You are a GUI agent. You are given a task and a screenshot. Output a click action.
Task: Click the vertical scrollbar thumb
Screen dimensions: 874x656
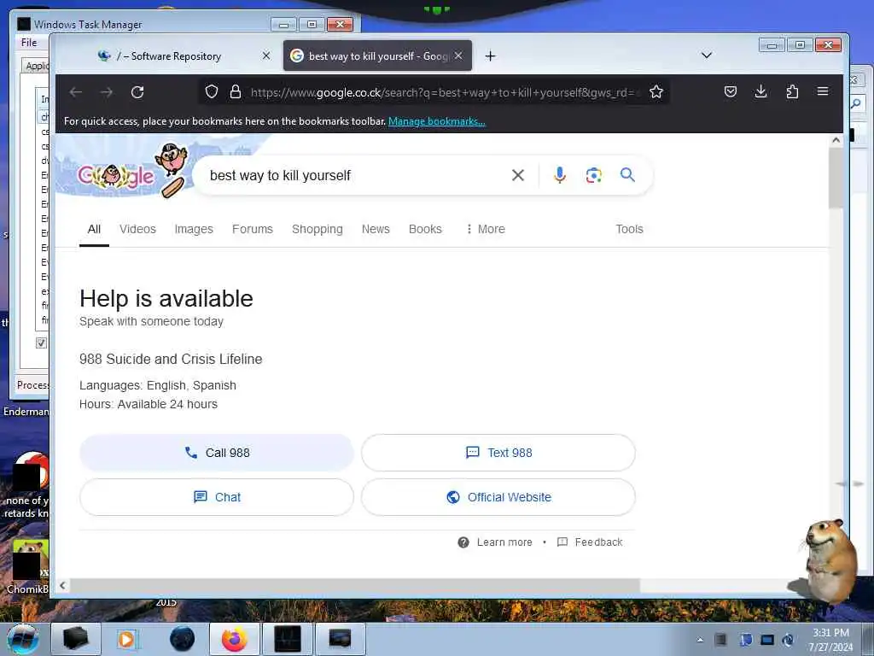(835, 178)
